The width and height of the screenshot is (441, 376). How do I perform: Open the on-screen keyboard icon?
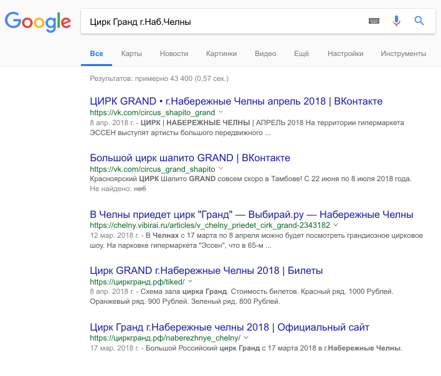click(374, 21)
